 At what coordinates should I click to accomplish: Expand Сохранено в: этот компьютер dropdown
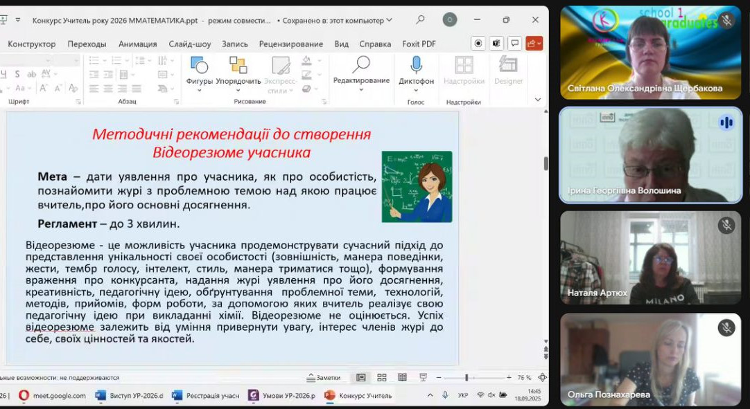tap(390, 20)
